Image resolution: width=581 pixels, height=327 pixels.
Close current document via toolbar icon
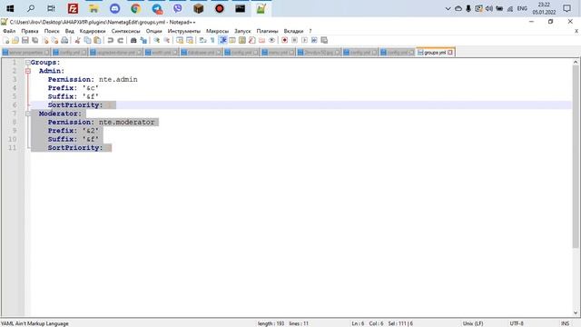(45, 40)
